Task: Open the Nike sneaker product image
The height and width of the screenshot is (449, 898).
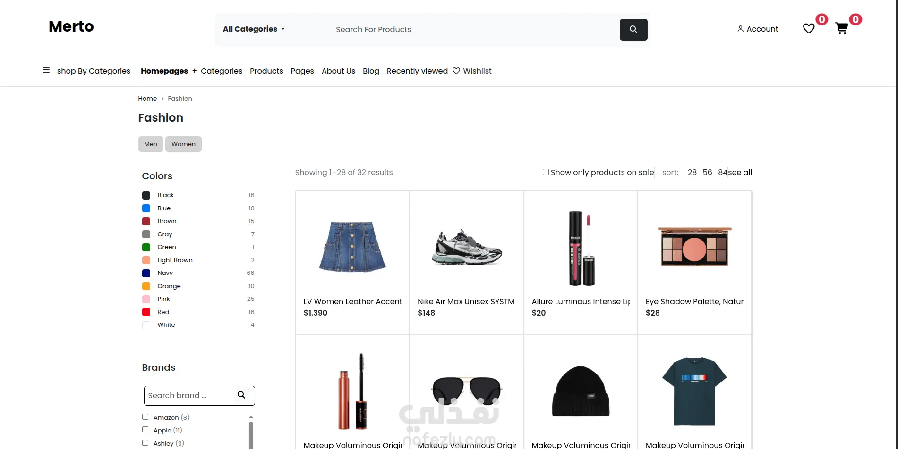Action: click(467, 247)
